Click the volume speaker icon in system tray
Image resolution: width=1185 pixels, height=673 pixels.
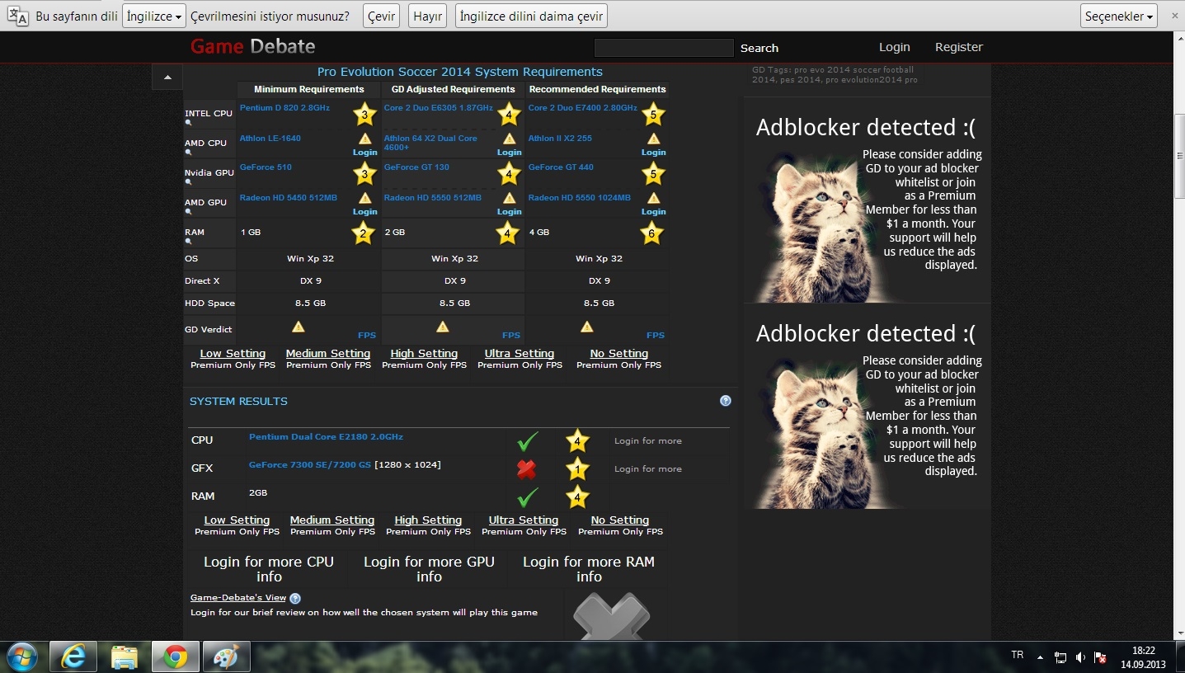pyautogui.click(x=1080, y=657)
